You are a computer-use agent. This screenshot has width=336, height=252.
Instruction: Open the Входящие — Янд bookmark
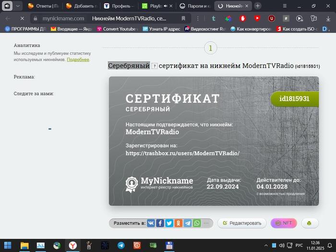pyautogui.click(x=71, y=29)
